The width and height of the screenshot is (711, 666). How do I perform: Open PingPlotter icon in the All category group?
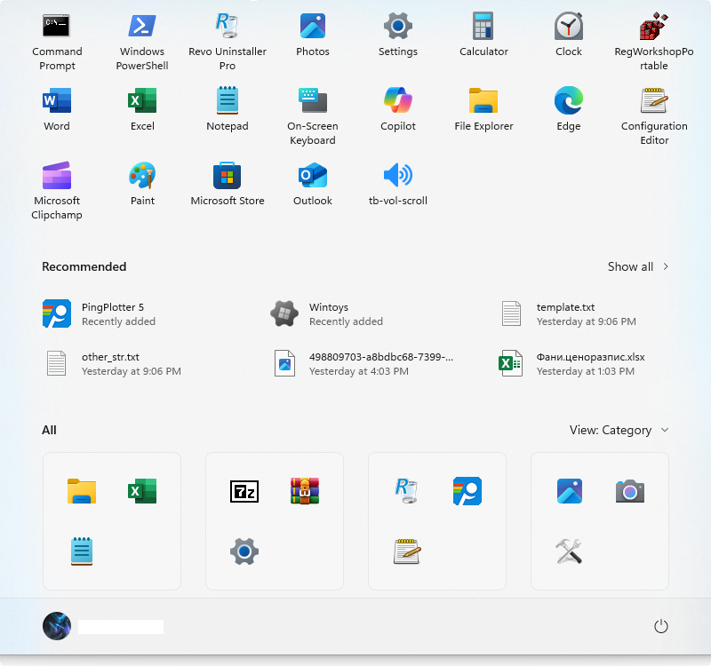(467, 491)
